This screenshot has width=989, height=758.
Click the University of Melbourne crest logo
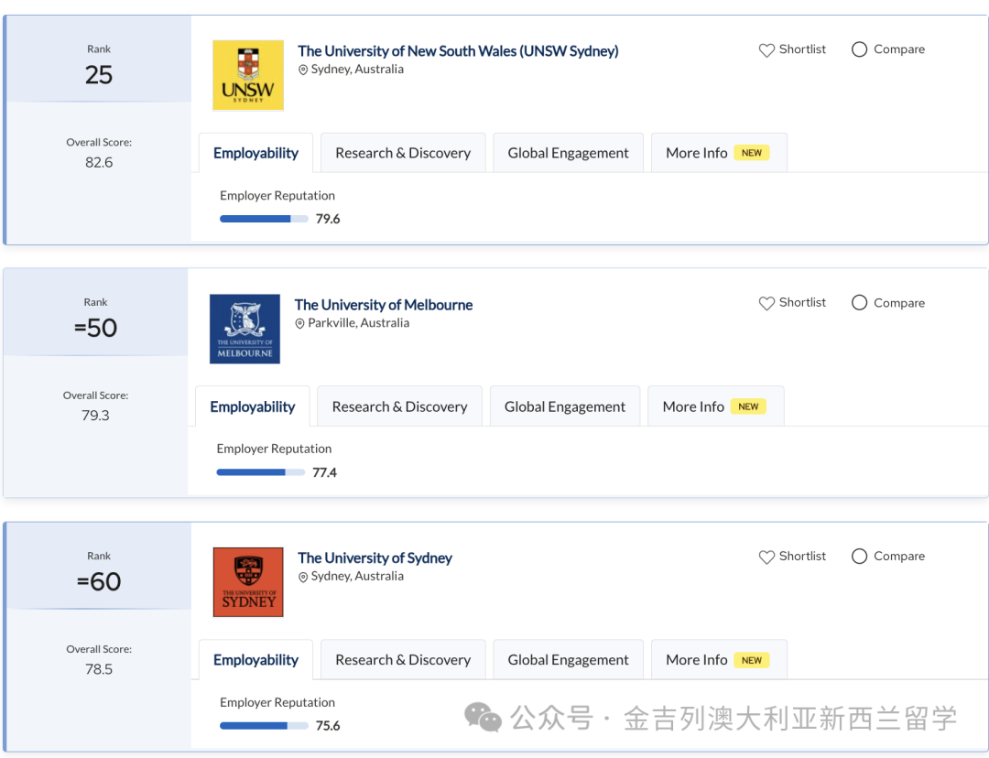245,329
